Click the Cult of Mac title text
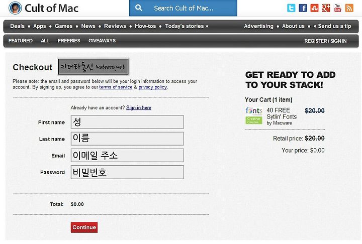Screen dimensions: 362x244 click(51, 8)
